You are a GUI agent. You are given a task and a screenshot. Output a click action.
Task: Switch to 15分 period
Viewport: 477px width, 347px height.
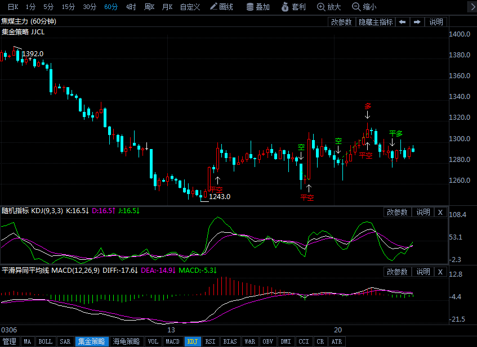coord(68,7)
